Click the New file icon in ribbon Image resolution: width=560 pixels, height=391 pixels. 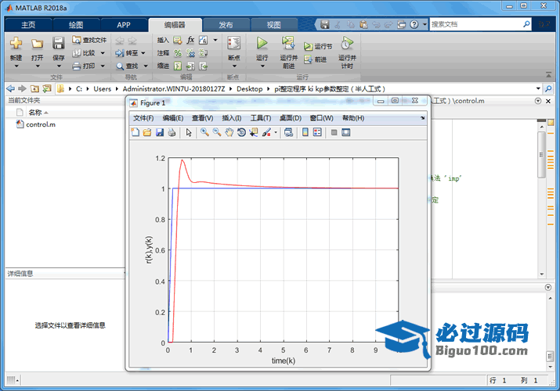(x=16, y=44)
